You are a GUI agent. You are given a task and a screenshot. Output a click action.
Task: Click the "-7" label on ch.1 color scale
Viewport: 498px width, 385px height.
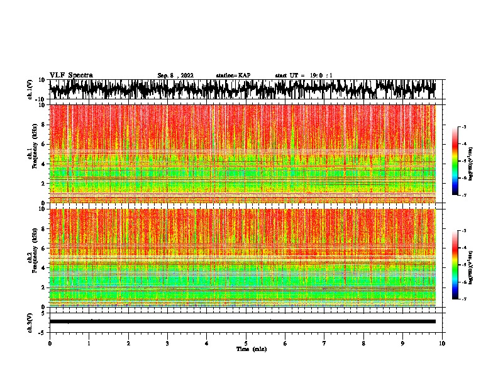coord(464,196)
